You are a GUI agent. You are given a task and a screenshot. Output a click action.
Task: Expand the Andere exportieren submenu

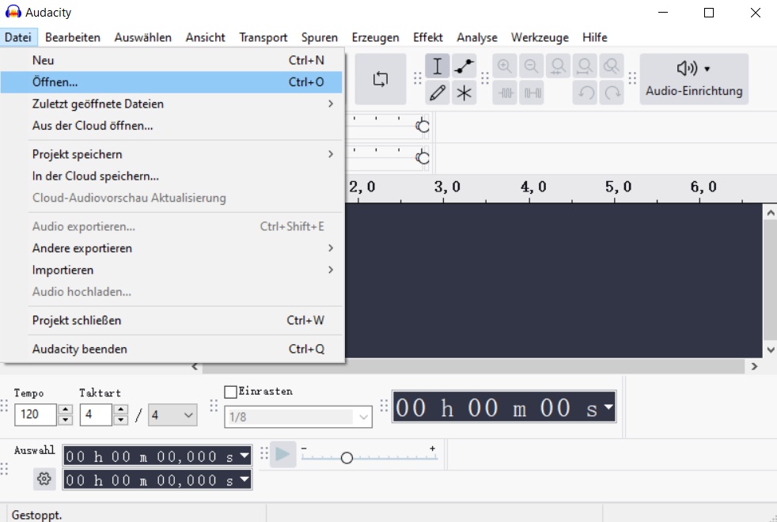coord(172,248)
